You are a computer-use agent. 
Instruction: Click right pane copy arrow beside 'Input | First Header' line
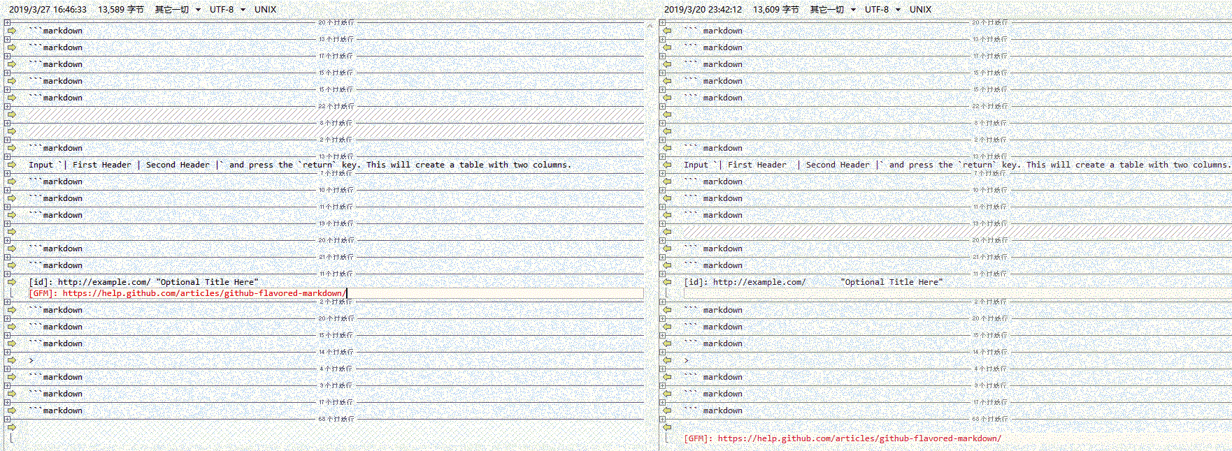coord(667,165)
